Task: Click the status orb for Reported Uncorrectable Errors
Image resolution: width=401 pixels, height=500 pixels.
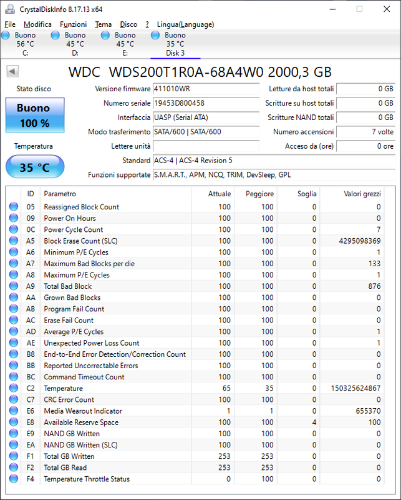Action: 14,366
